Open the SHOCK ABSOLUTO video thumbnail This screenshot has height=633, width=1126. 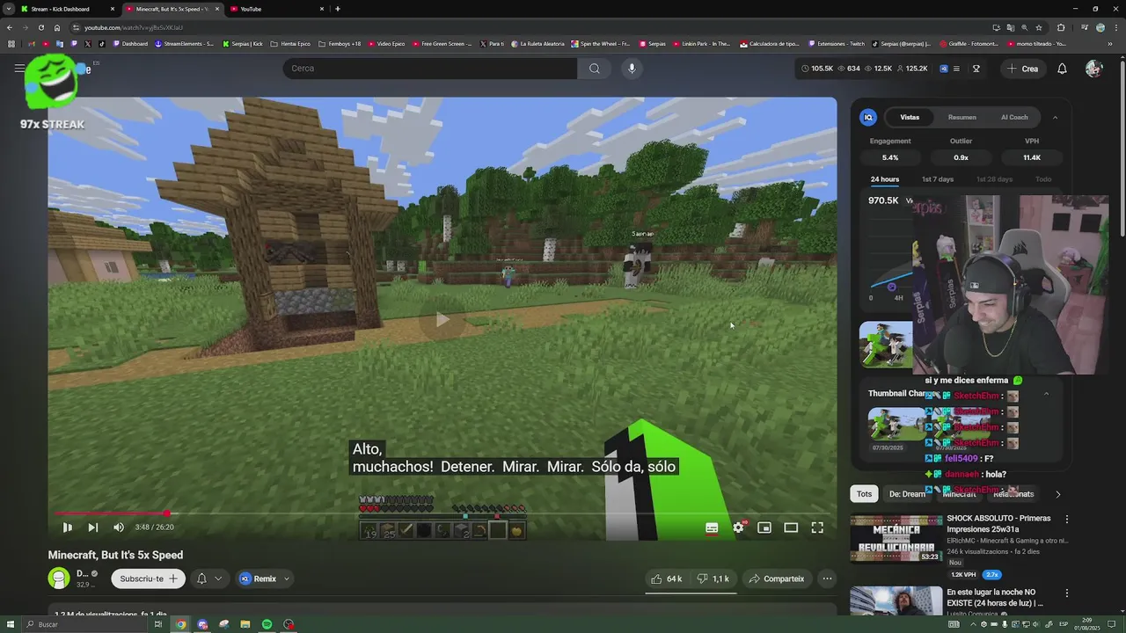[x=896, y=538]
